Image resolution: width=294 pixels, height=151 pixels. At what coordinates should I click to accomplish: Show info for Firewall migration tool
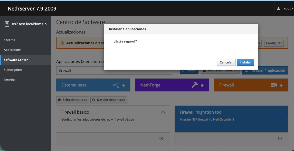pos(280,138)
